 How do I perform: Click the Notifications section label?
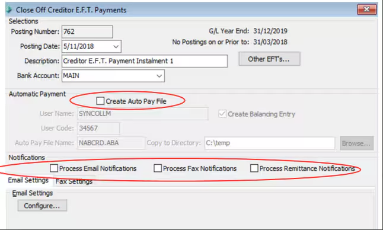[27, 158]
